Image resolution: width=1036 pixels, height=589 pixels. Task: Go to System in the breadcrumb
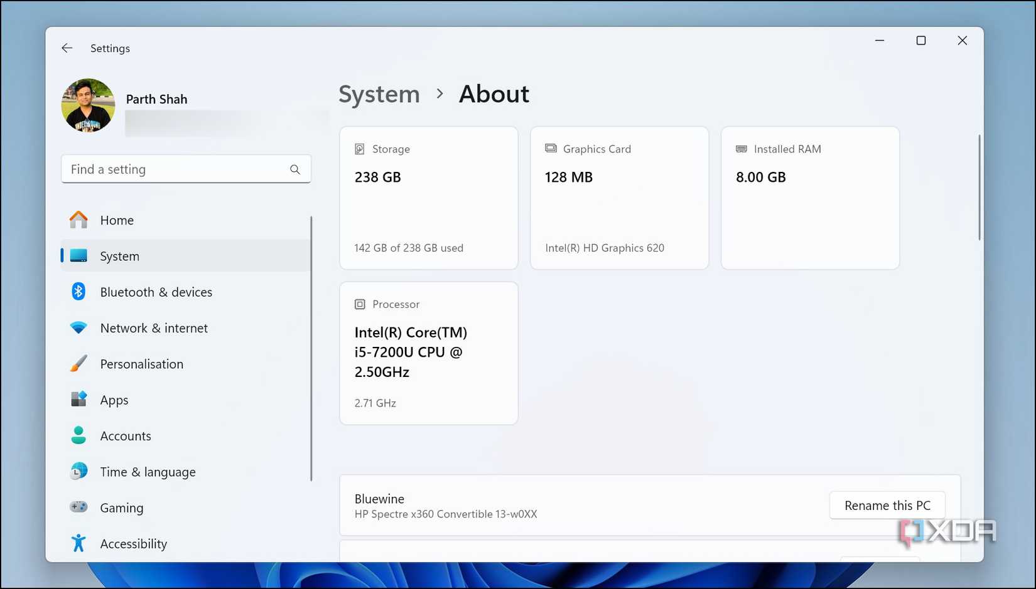pyautogui.click(x=379, y=94)
